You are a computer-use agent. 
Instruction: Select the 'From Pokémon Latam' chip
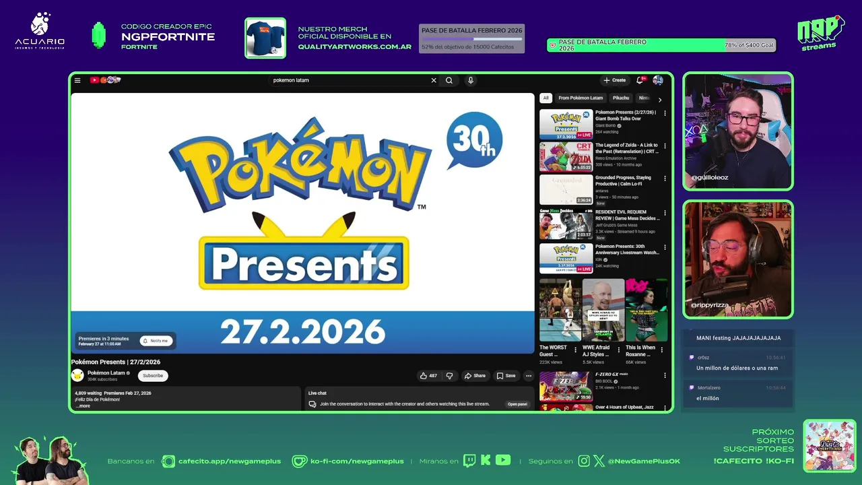coord(581,98)
